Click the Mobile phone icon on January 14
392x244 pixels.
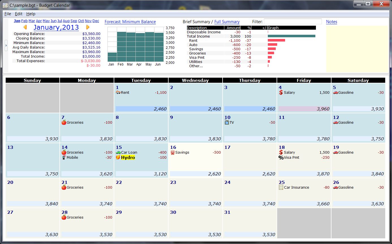tap(64, 157)
